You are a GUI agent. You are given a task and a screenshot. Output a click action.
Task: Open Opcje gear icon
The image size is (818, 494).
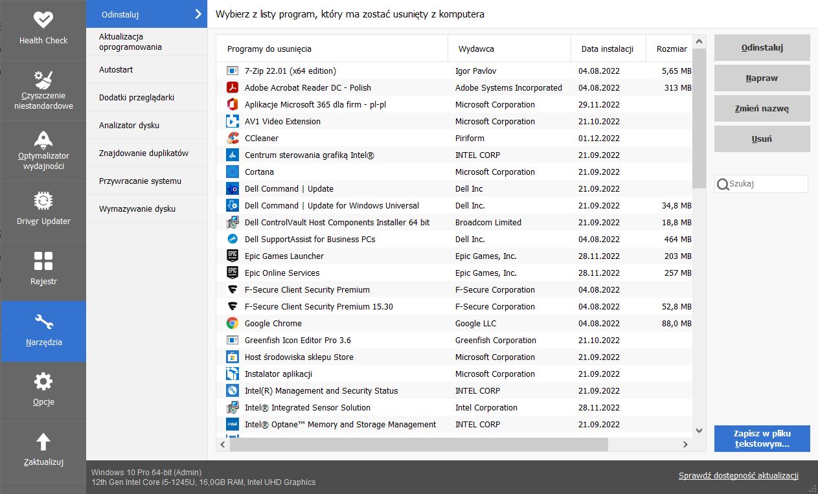pyautogui.click(x=43, y=381)
